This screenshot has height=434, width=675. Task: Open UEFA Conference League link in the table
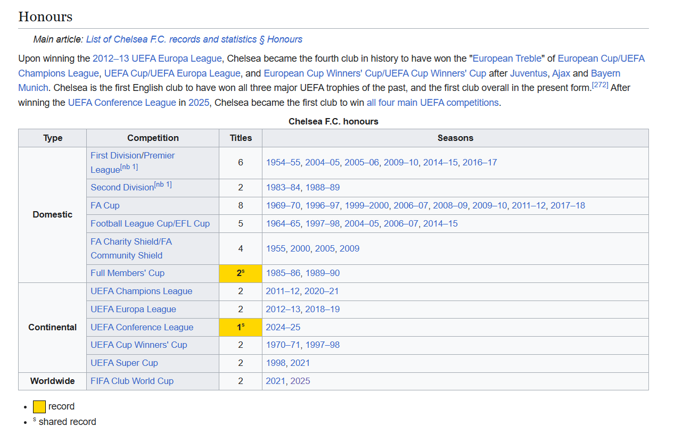pos(142,328)
